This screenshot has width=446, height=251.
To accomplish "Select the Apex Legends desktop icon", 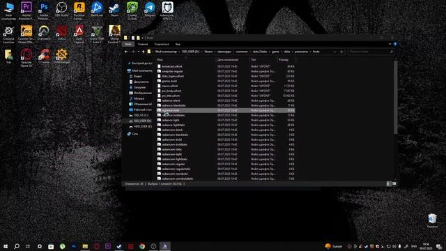I will click(79, 34).
